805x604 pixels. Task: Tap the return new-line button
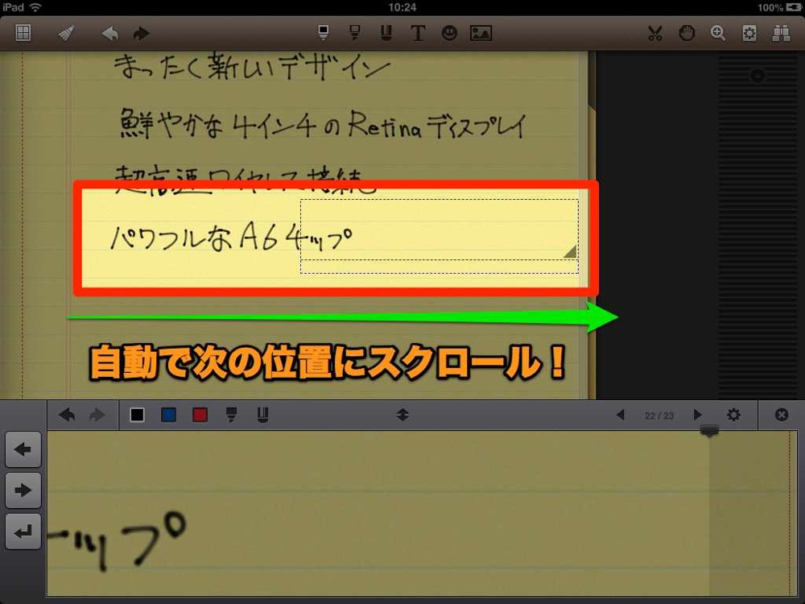pyautogui.click(x=23, y=532)
